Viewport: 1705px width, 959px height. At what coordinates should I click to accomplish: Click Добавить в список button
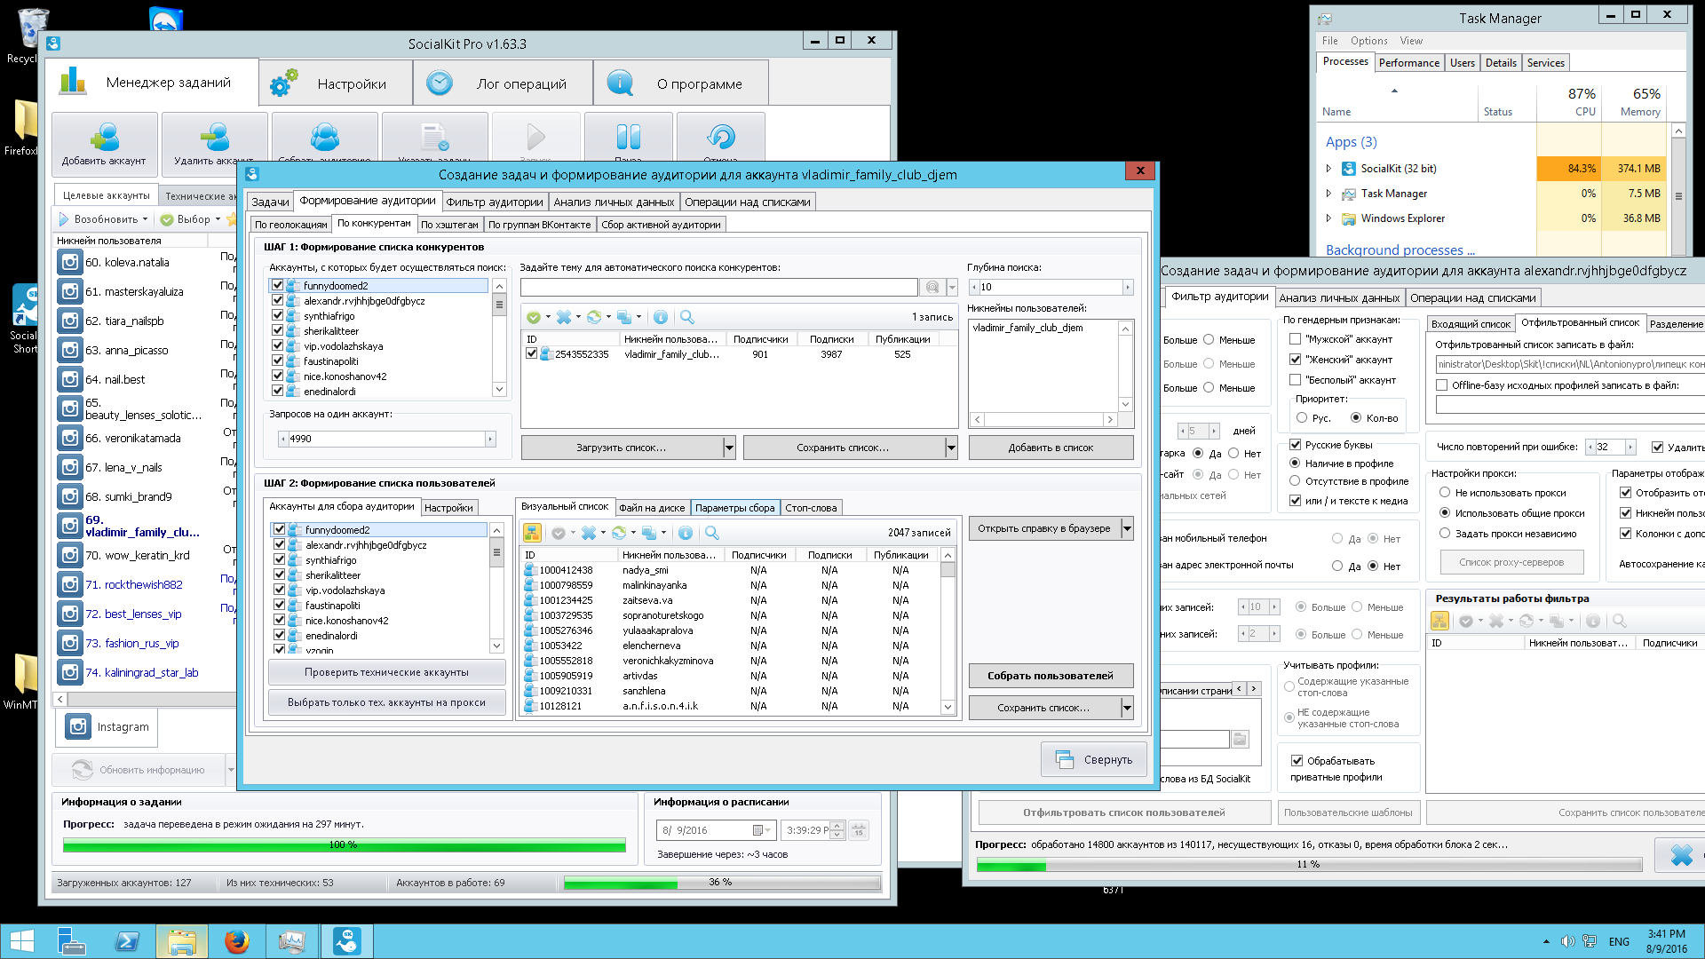click(1051, 448)
